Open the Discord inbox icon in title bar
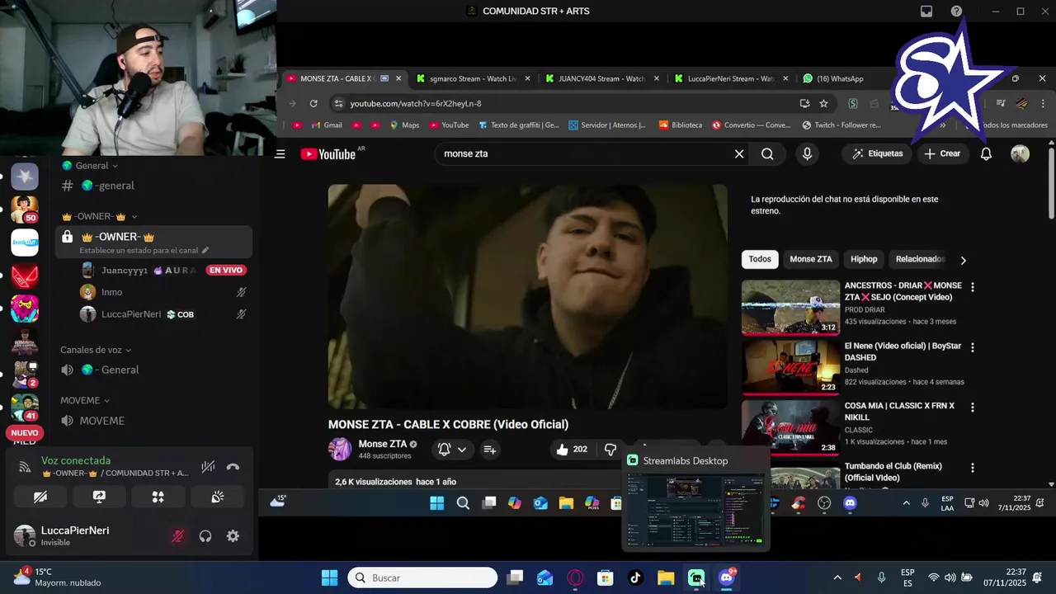Viewport: 1056px width, 594px height. pos(926,11)
